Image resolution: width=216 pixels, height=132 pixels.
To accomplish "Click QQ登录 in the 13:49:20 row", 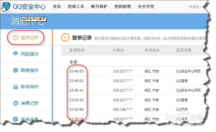I will click(x=182, y=81).
